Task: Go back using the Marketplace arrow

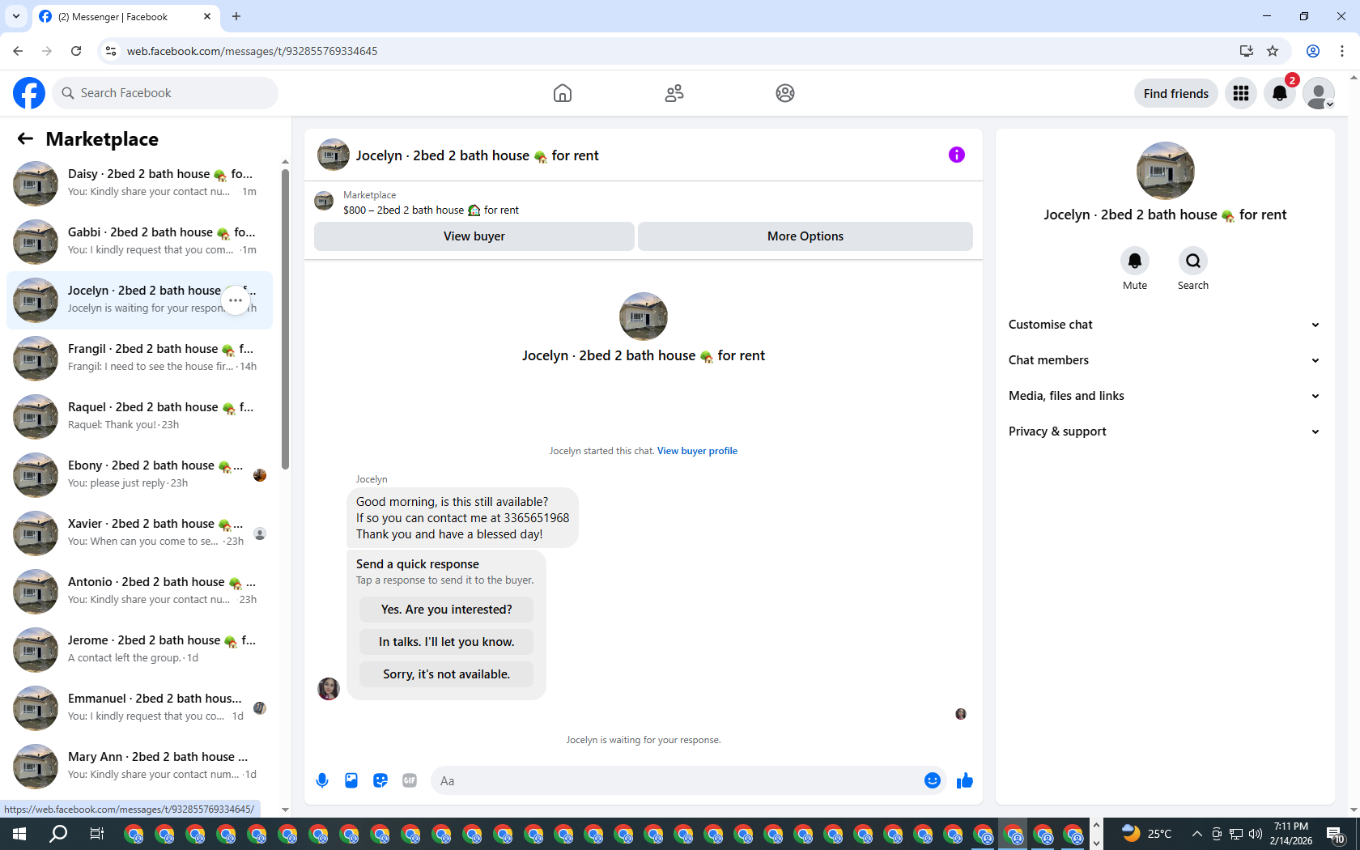Action: [x=25, y=138]
